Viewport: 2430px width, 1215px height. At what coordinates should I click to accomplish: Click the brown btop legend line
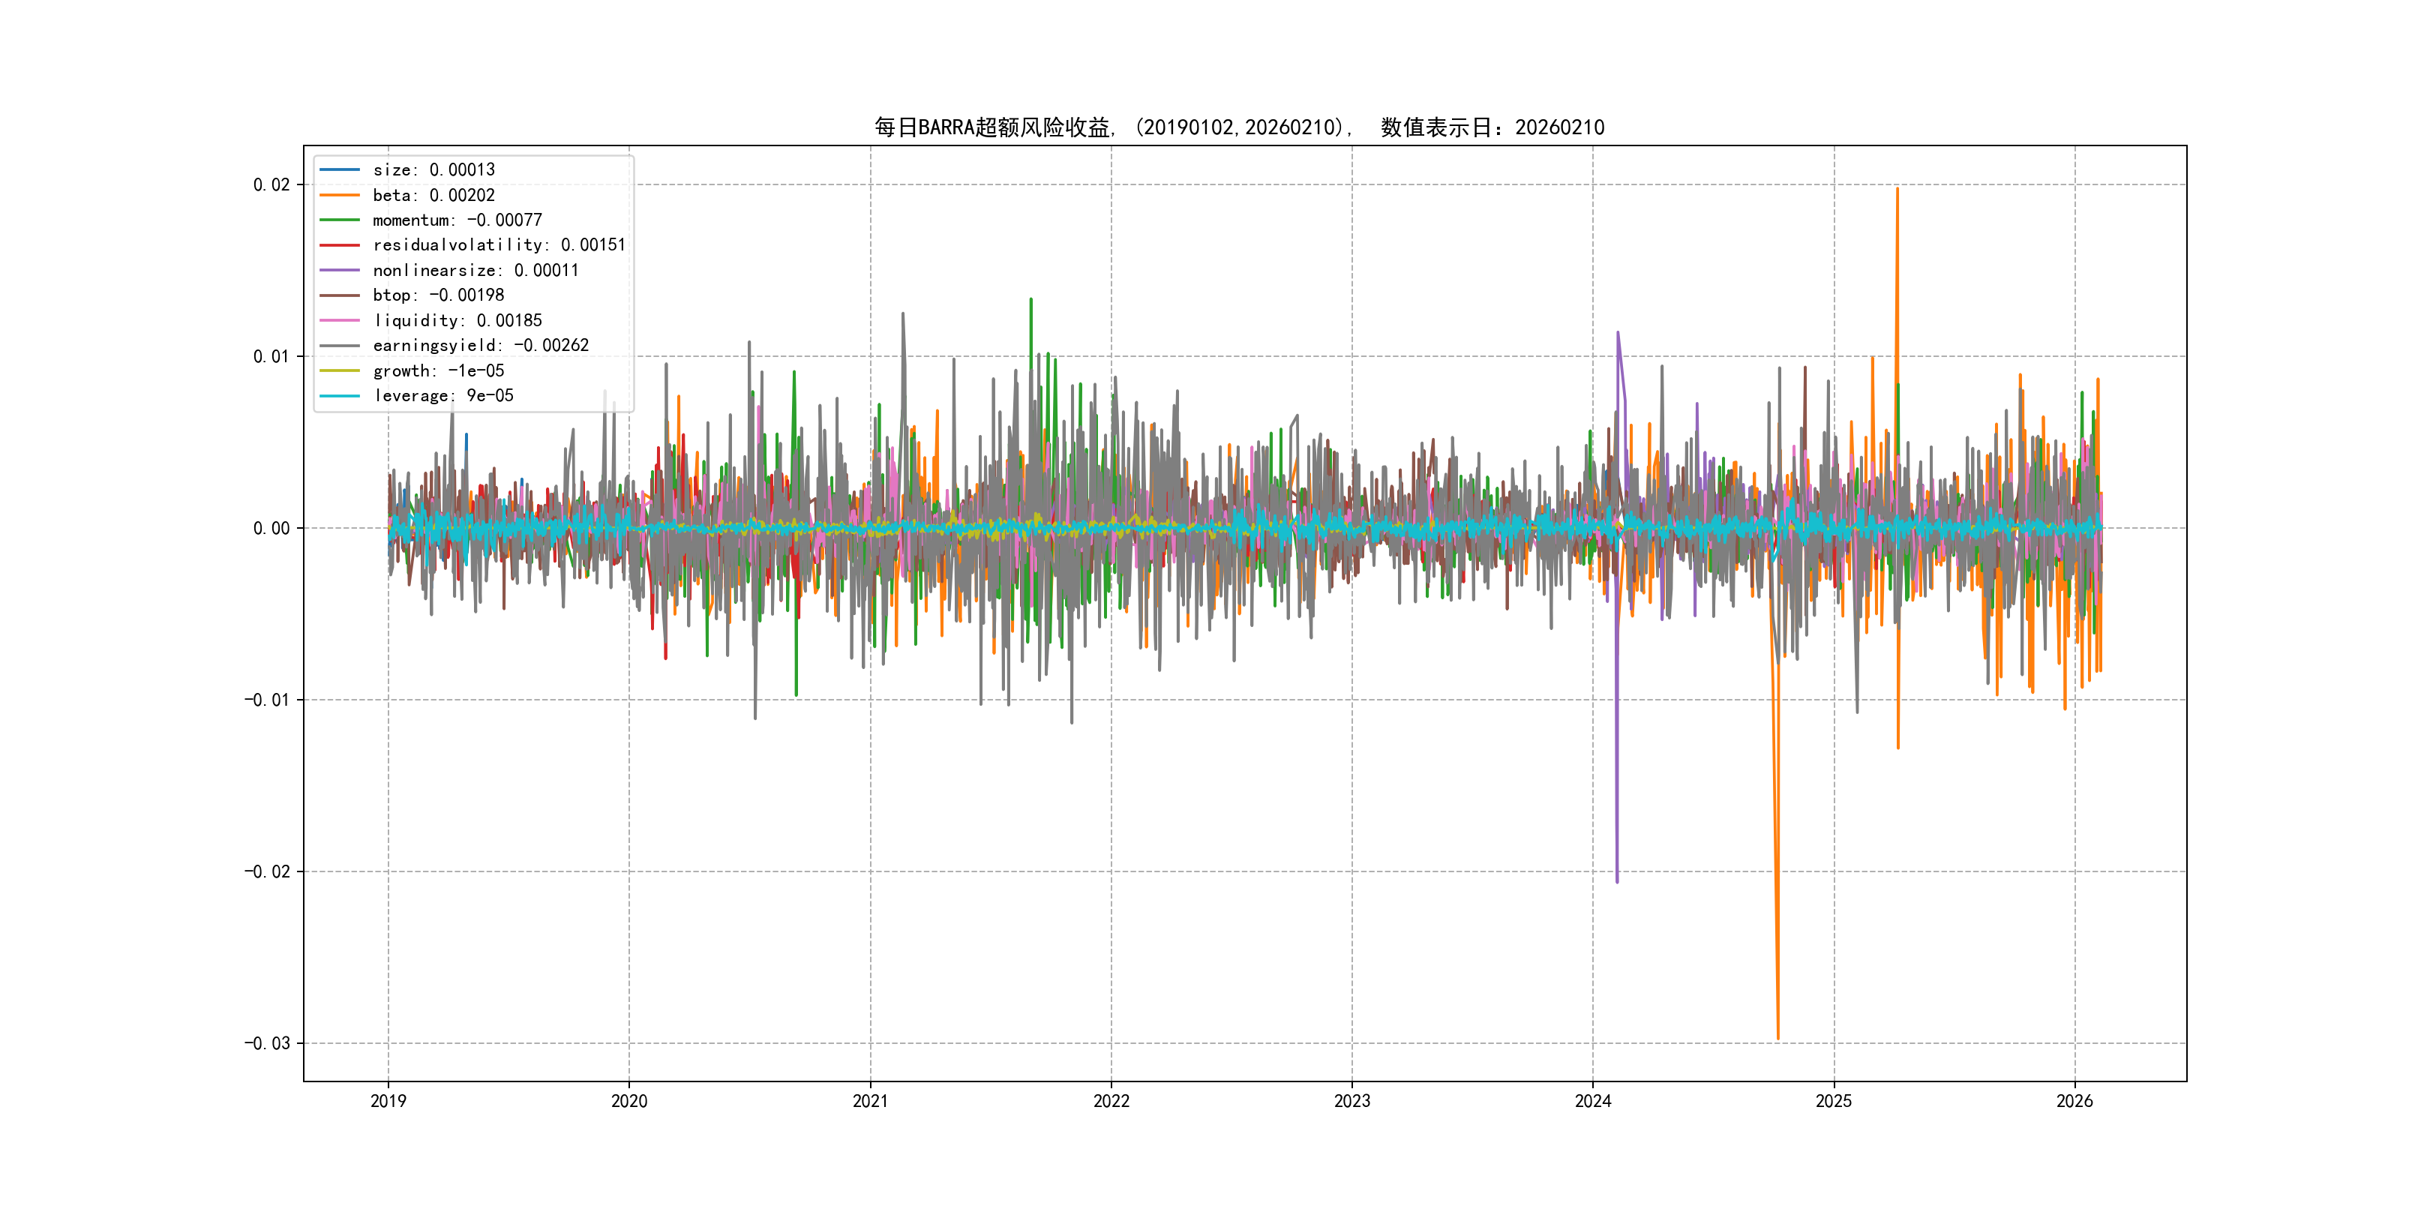tap(340, 295)
